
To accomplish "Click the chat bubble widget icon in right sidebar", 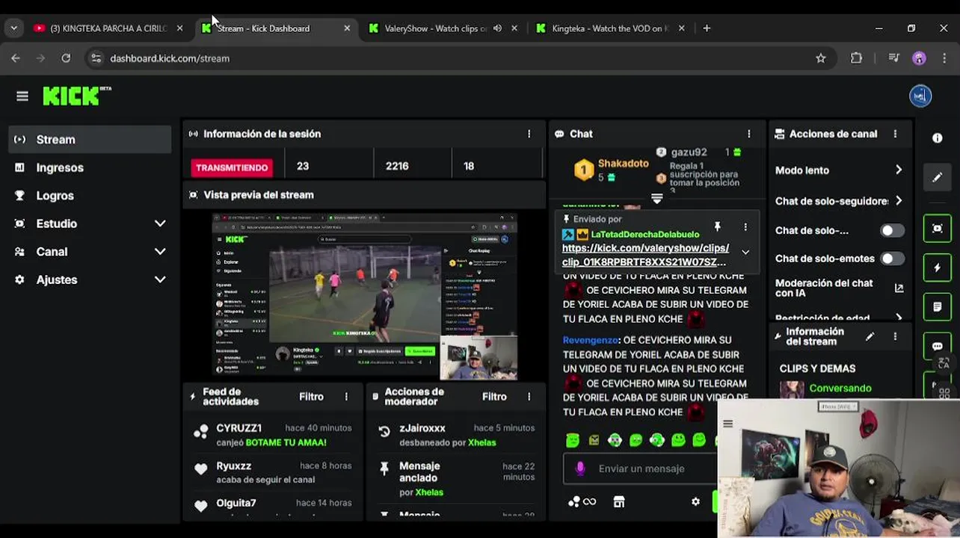I will click(937, 346).
